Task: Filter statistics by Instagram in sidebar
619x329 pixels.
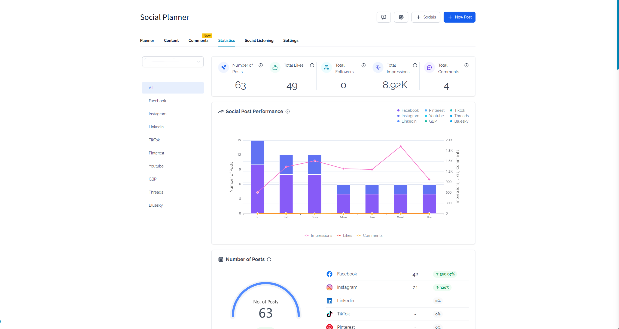Action: pos(157,114)
